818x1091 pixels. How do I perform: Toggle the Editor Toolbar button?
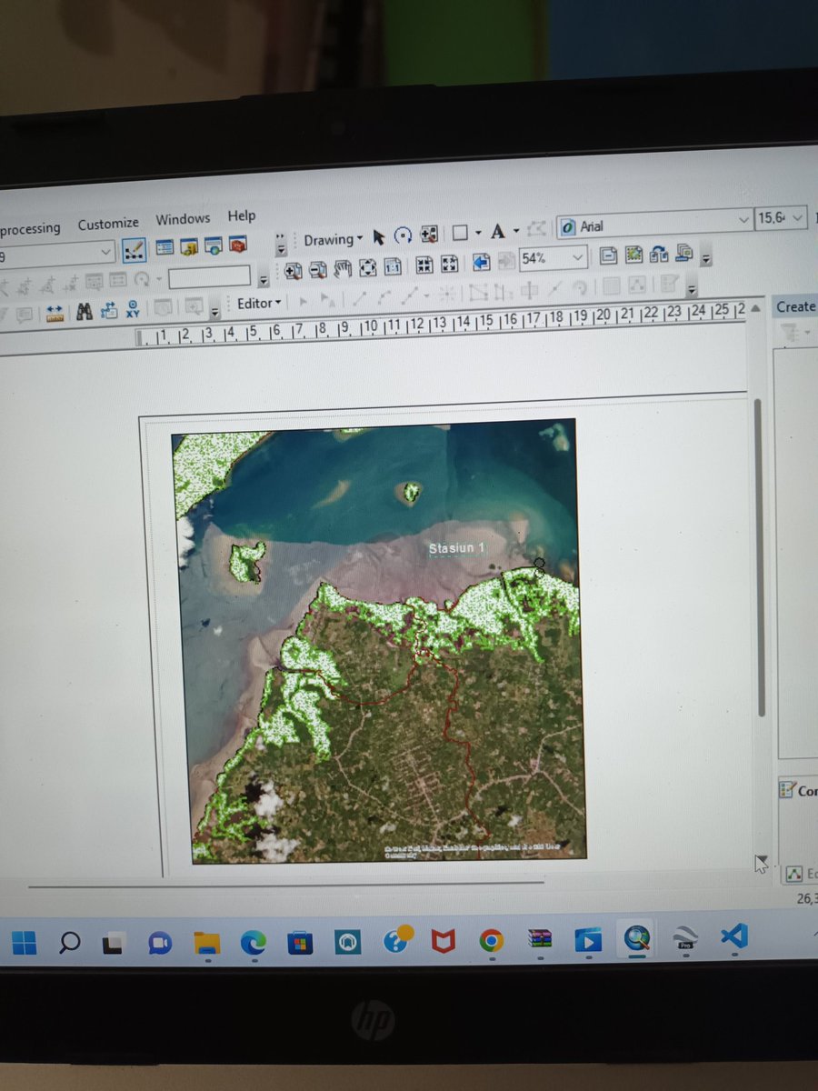point(135,248)
